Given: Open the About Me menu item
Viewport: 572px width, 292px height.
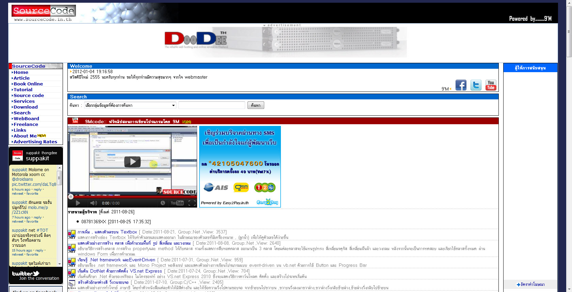Looking at the screenshot, I should pos(25,136).
